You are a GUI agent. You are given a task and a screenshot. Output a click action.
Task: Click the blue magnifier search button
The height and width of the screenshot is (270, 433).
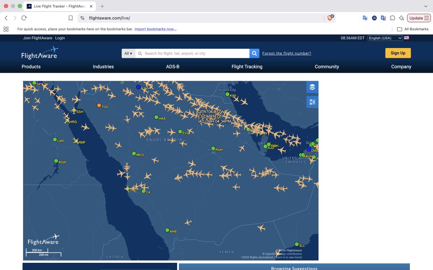pyautogui.click(x=254, y=53)
